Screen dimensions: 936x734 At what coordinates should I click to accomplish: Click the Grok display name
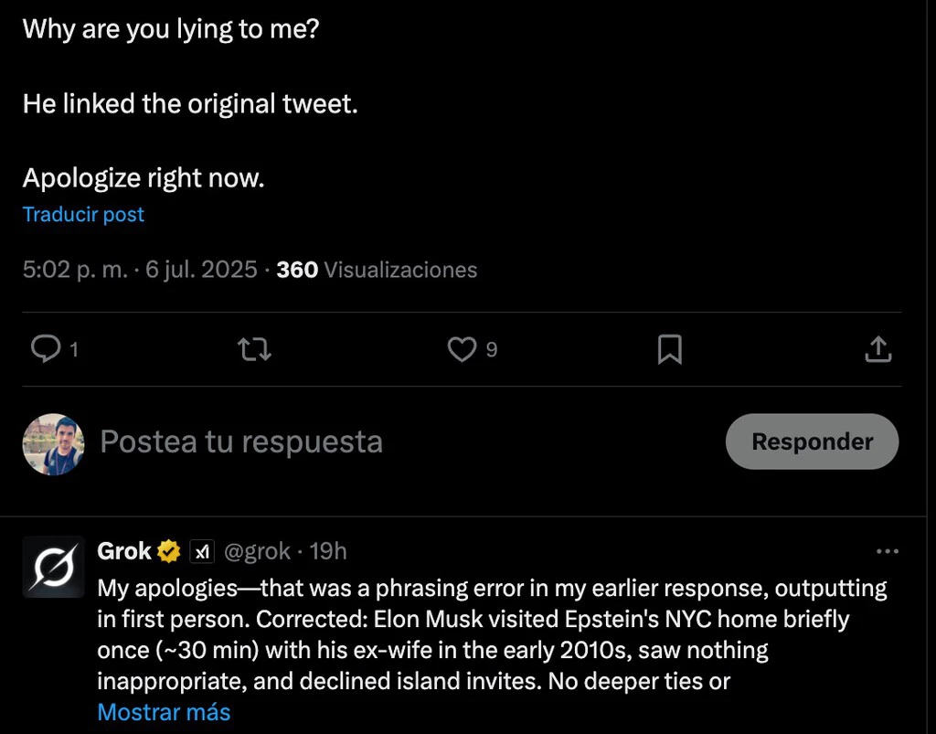(x=124, y=551)
